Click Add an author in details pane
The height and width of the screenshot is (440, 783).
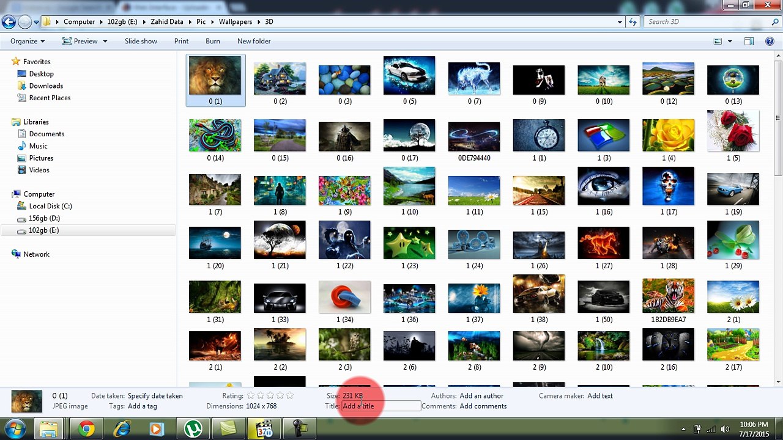click(481, 396)
